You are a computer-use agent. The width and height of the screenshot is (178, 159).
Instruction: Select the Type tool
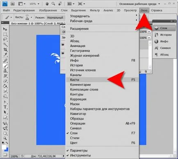point(5,107)
